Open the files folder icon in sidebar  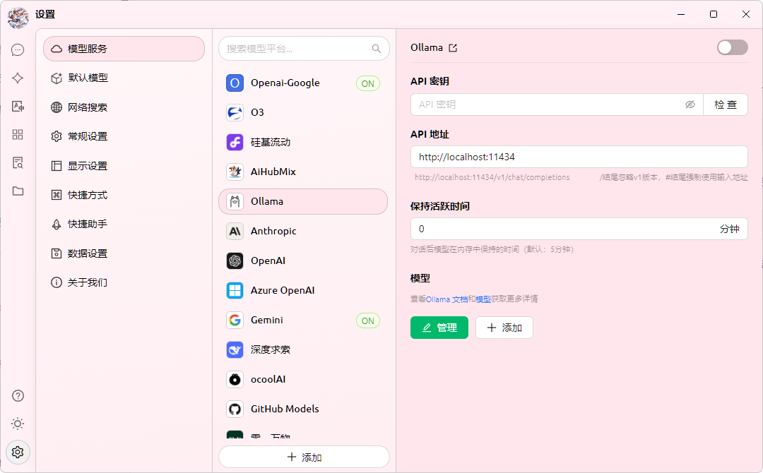point(18,191)
